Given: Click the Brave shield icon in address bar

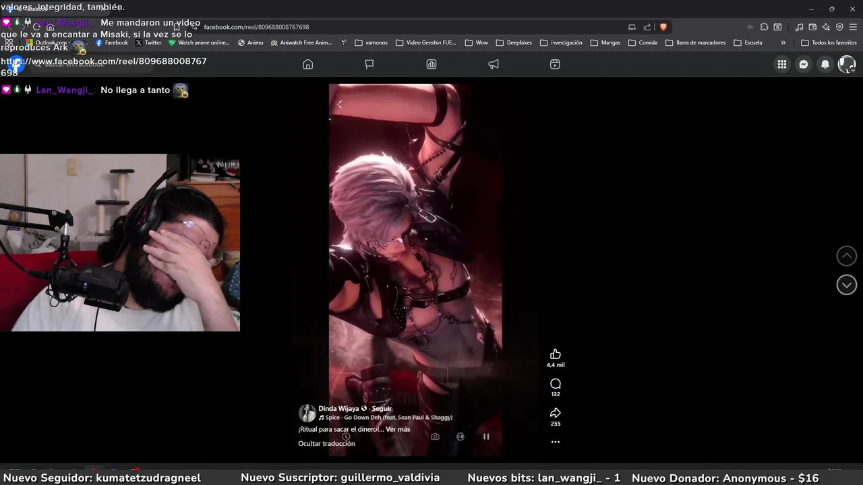Looking at the screenshot, I should 663,27.
